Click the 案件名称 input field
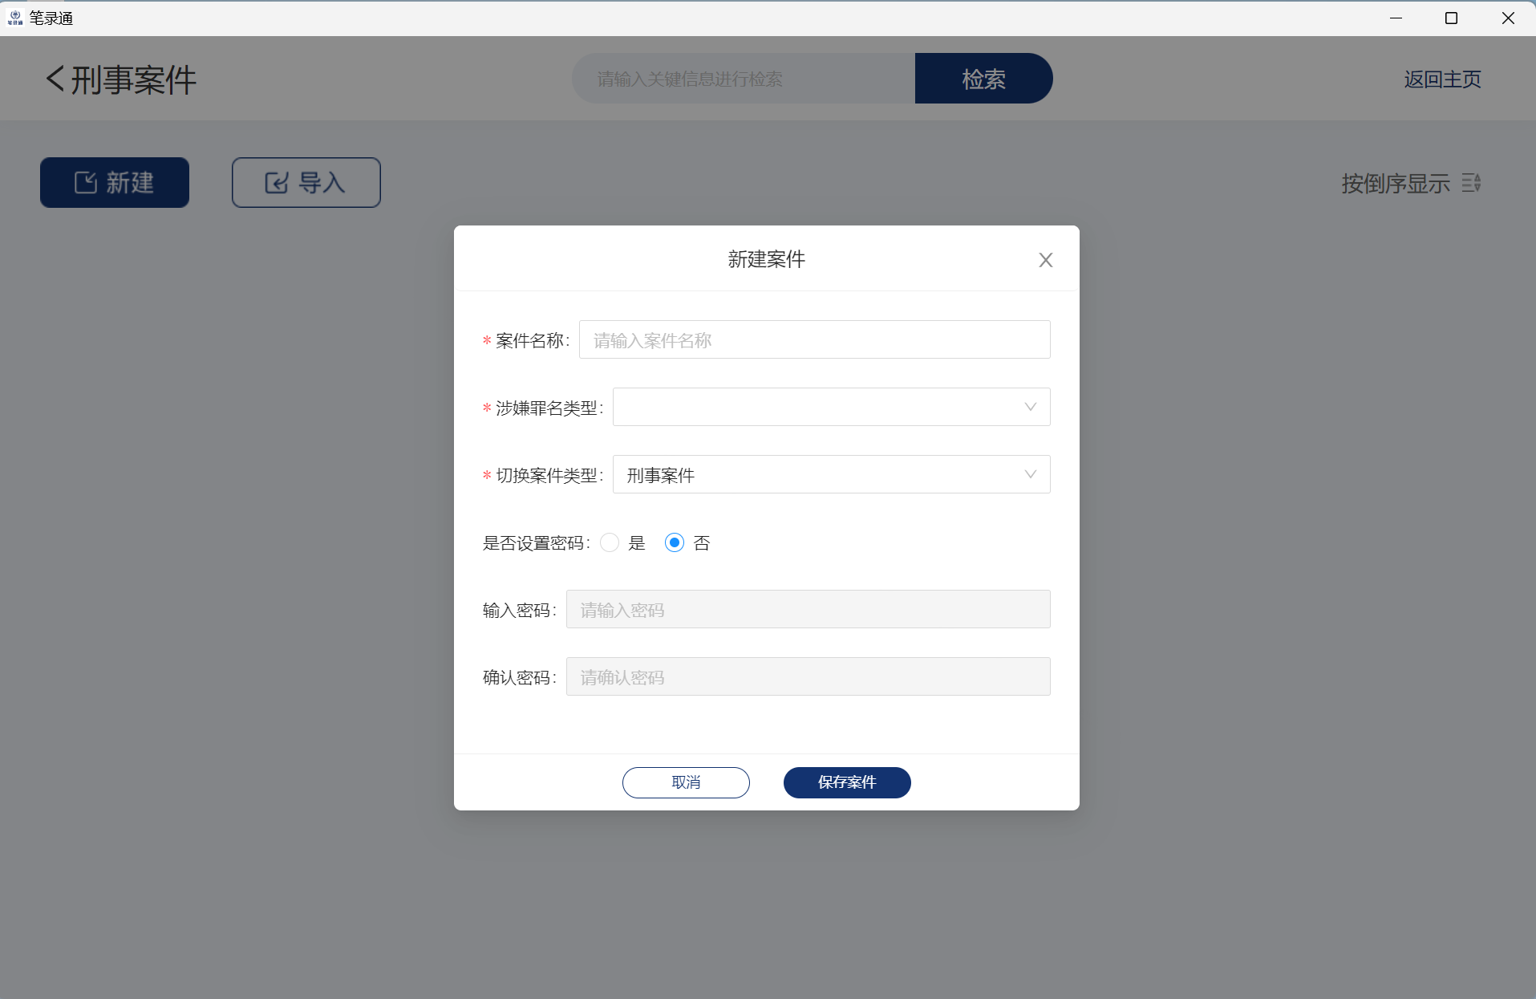Viewport: 1536px width, 999px height. click(814, 339)
